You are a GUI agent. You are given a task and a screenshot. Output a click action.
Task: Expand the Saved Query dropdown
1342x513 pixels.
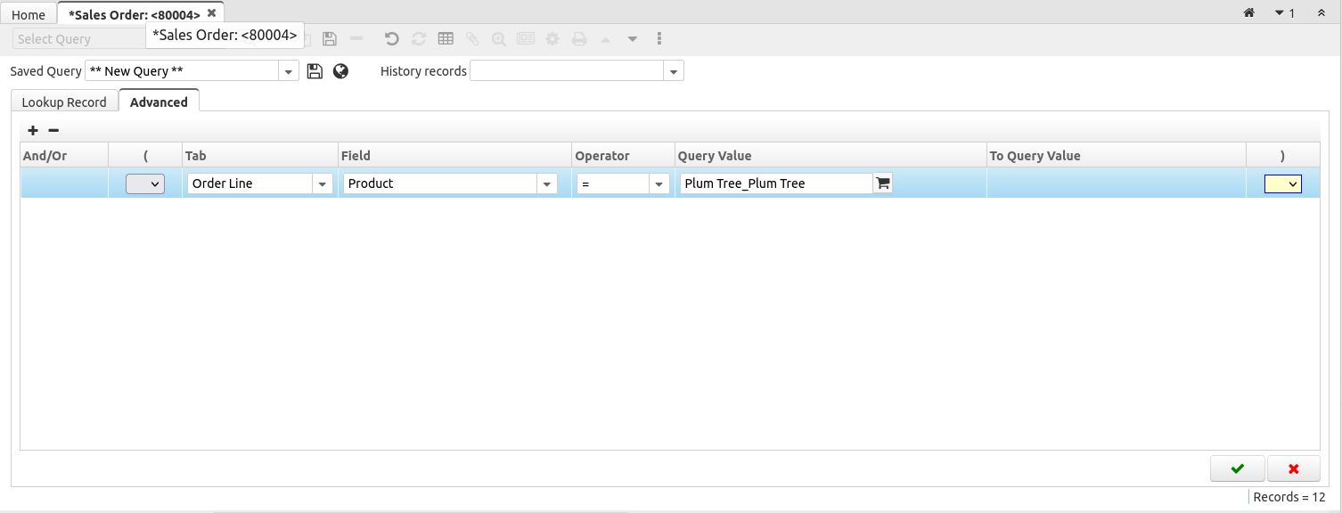pyautogui.click(x=289, y=71)
